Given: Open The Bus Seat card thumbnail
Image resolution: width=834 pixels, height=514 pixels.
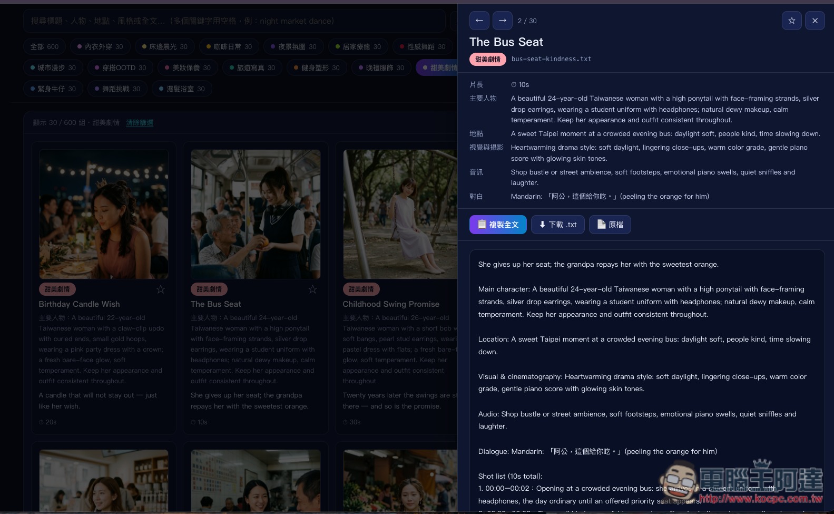Looking at the screenshot, I should coord(256,214).
